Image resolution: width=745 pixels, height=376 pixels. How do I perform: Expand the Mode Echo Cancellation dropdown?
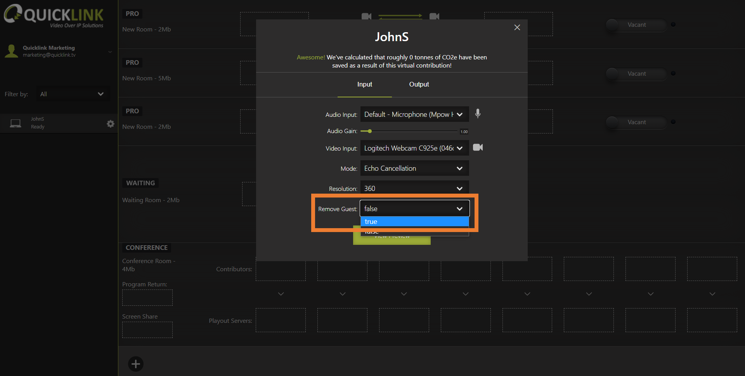coord(414,168)
